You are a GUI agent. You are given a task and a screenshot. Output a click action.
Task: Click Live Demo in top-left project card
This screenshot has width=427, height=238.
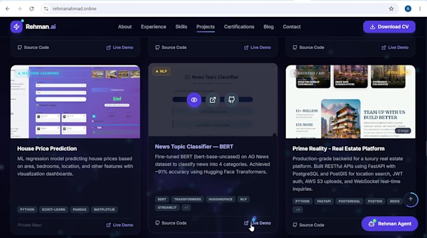(119, 47)
